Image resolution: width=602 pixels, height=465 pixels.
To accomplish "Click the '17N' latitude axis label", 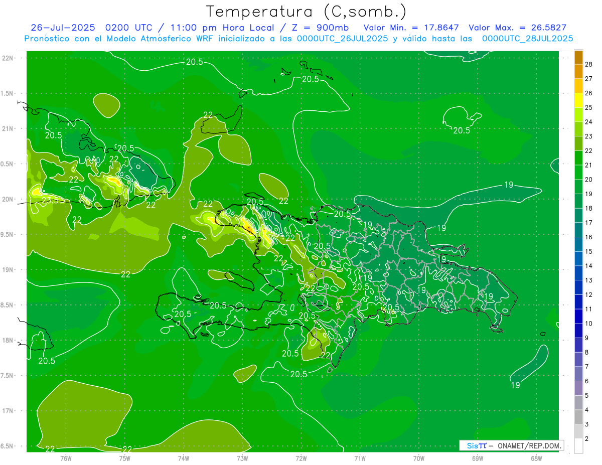I will click(8, 411).
